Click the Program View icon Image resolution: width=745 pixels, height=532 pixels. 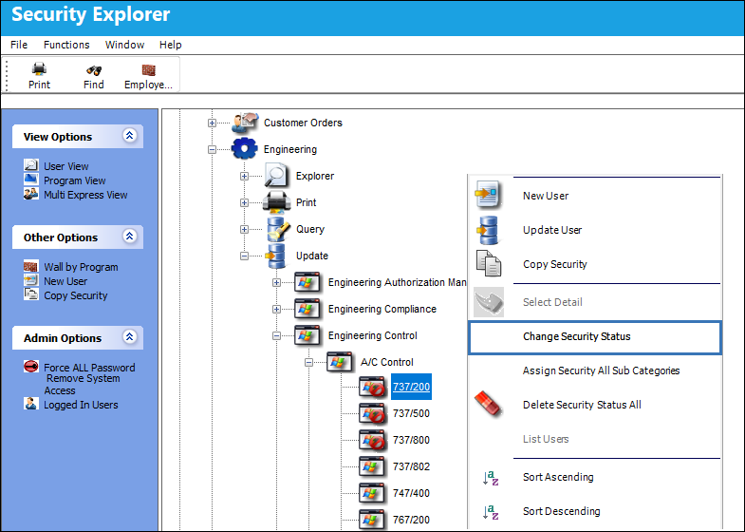(x=31, y=179)
